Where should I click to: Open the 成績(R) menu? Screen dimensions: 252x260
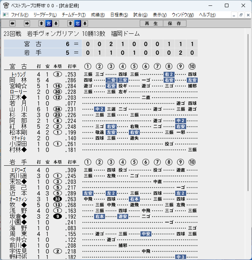coord(98,15)
